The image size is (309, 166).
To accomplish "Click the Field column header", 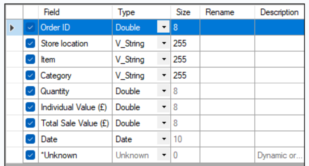I will tap(52, 12).
